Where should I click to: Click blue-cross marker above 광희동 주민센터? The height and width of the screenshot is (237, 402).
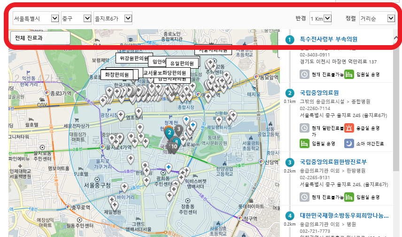[169, 168]
